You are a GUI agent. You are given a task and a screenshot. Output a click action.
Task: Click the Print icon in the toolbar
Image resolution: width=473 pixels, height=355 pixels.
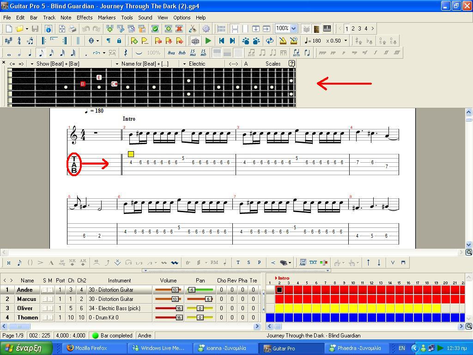point(73,29)
